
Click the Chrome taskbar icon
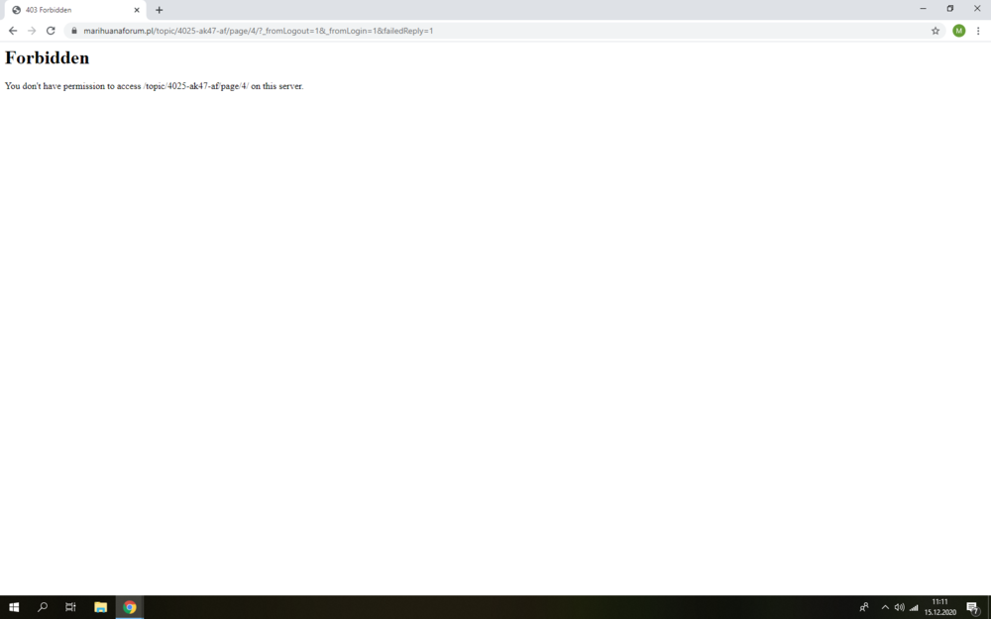[129, 607]
